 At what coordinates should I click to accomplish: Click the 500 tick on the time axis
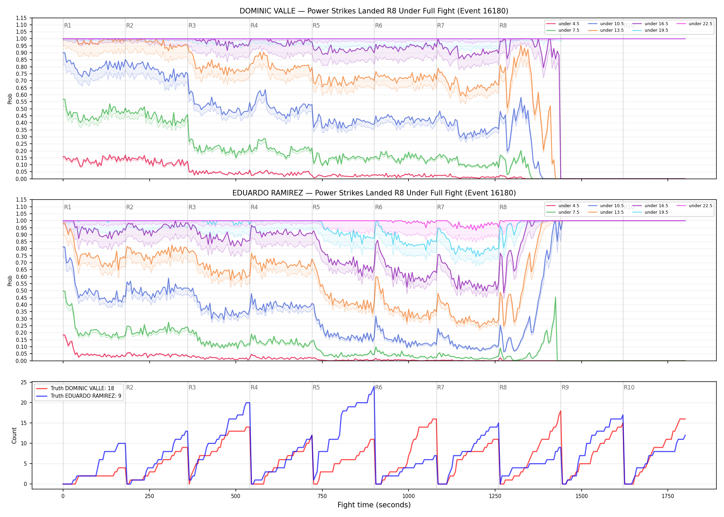coord(236,496)
